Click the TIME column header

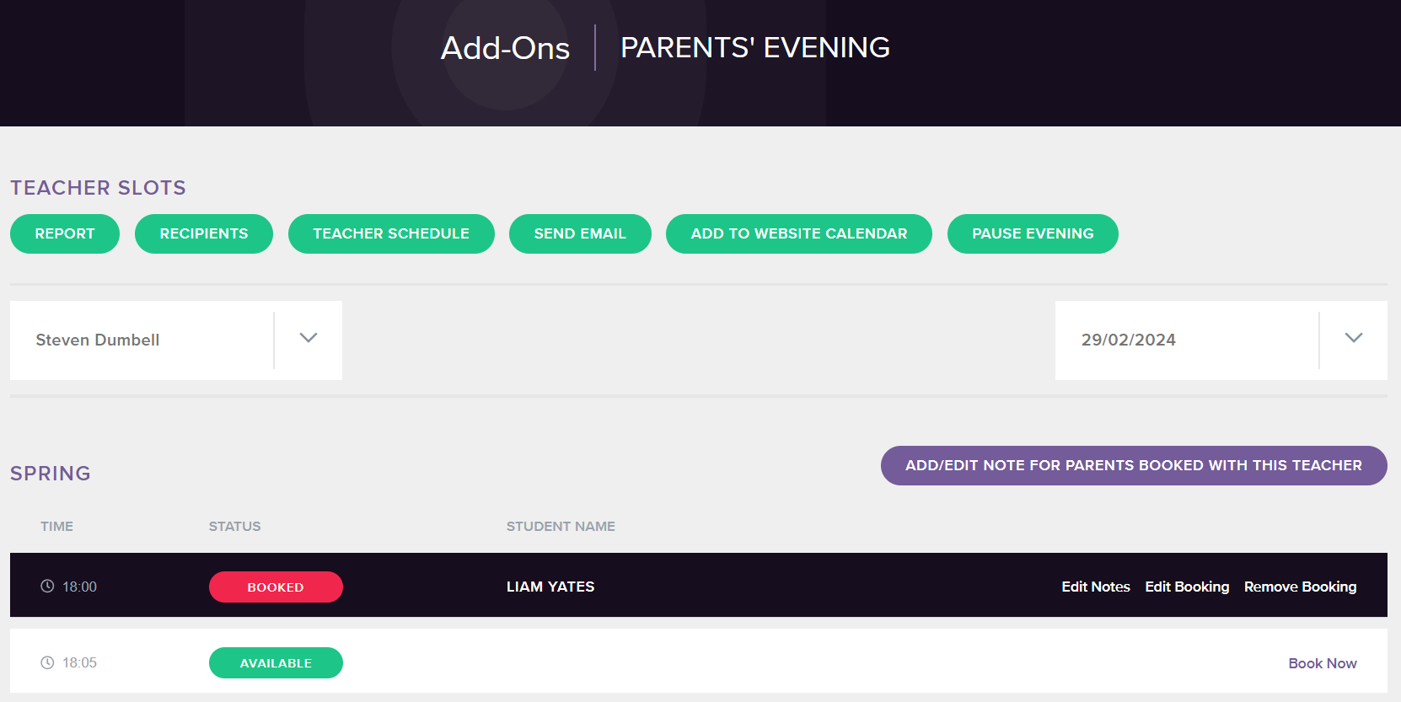point(56,526)
